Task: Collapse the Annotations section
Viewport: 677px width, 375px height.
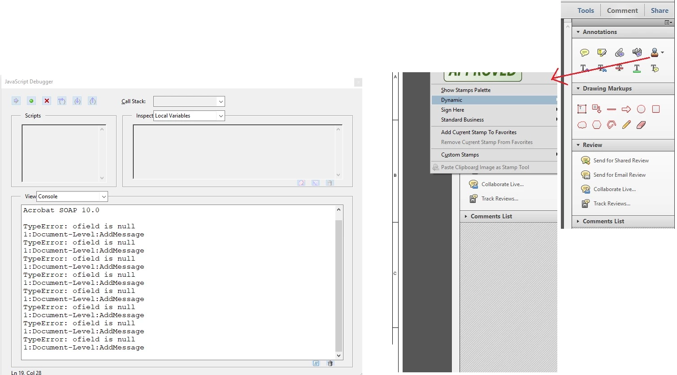Action: 578,32
